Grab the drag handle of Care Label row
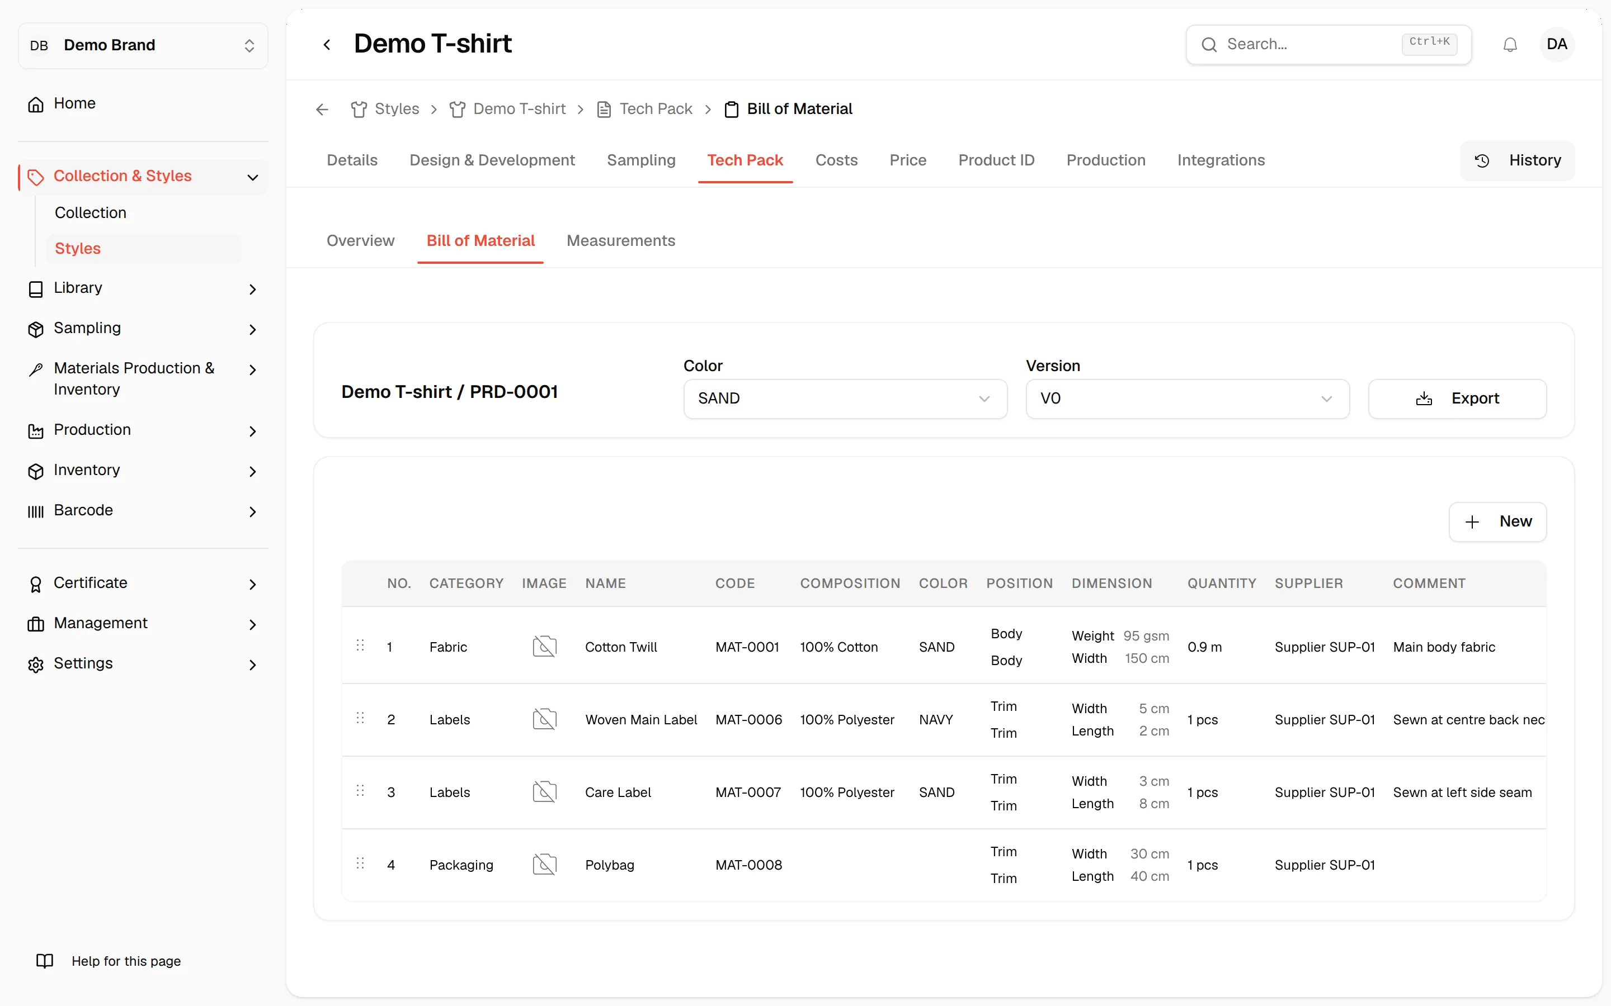 tap(360, 790)
